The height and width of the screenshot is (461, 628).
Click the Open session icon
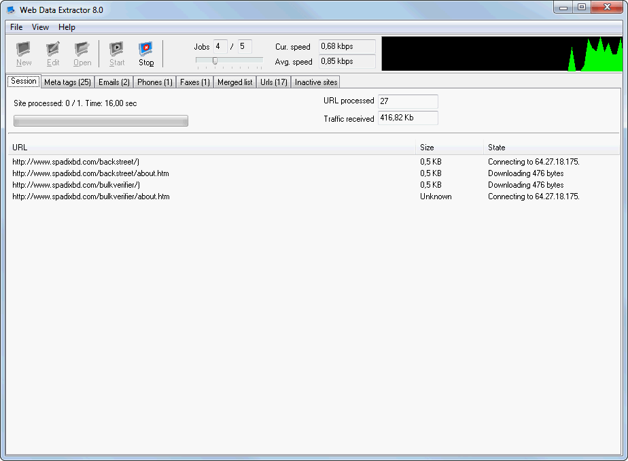pos(82,53)
